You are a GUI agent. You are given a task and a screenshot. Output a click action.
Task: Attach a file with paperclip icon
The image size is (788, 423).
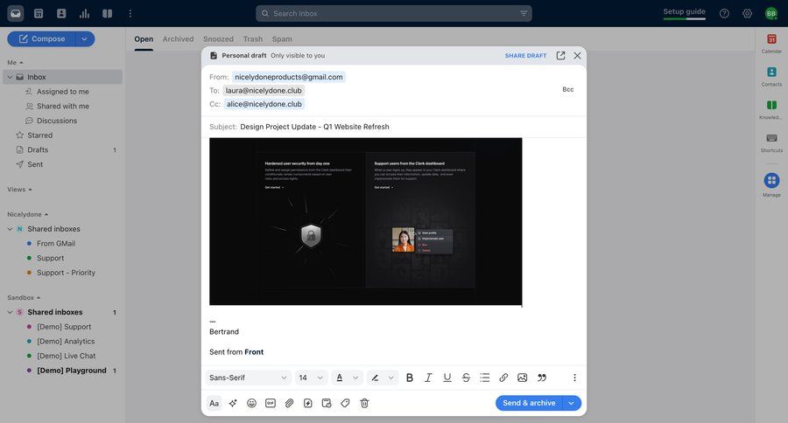[289, 404]
